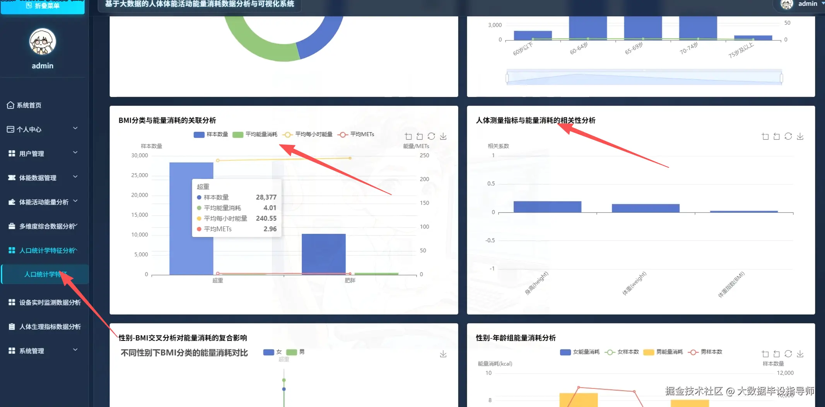Download the 性别-BMI交叉分析 chart image

(443, 354)
